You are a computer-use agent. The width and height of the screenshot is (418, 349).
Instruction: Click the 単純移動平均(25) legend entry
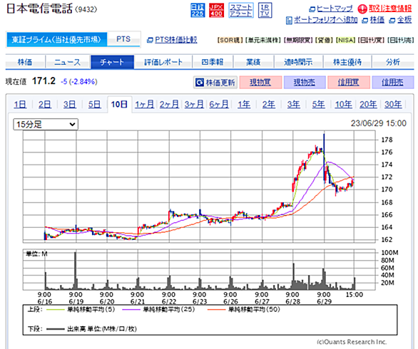pyautogui.click(x=158, y=309)
